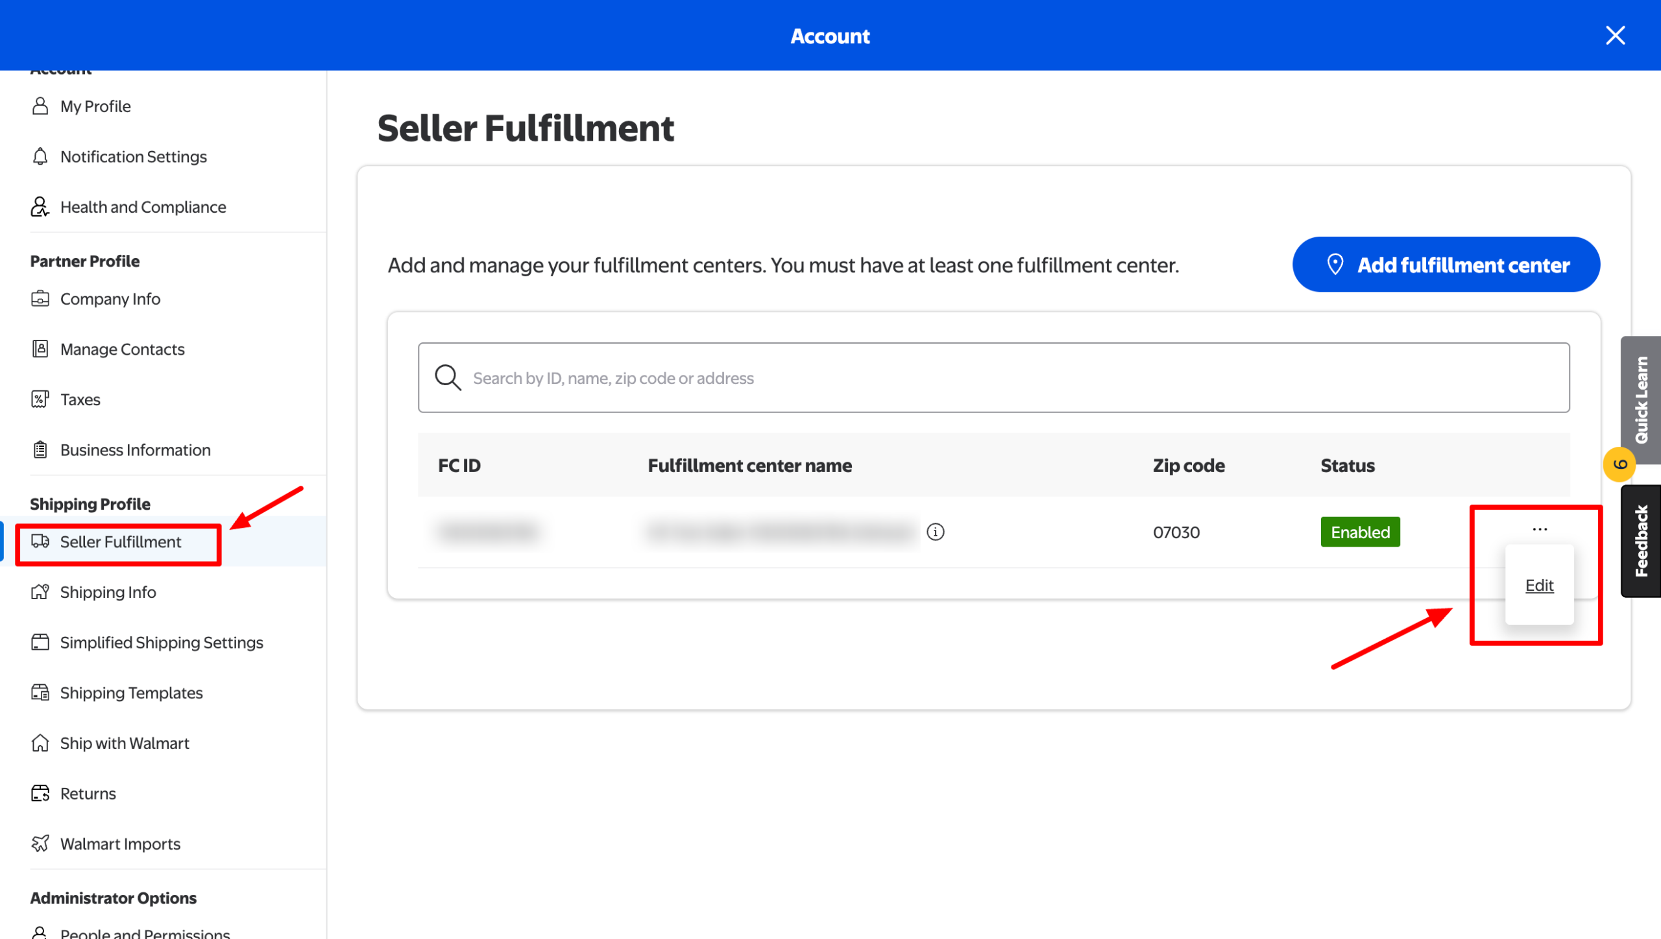Click the yellow notification badge showing 6
The image size is (1661, 939).
1619,464
